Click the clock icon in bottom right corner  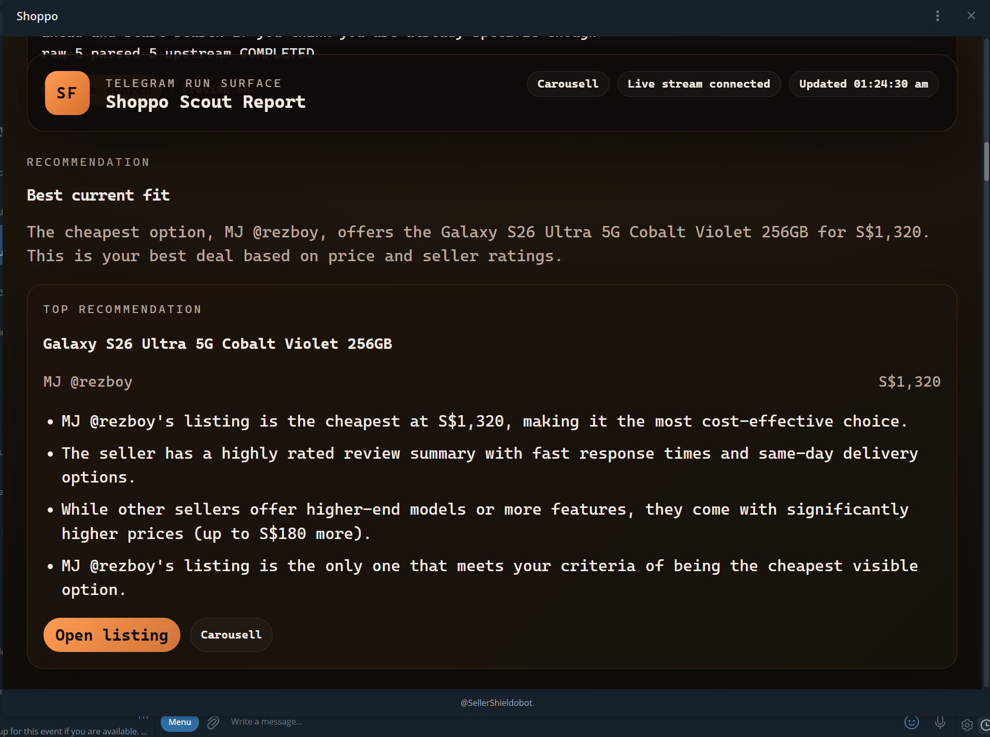[x=985, y=725]
